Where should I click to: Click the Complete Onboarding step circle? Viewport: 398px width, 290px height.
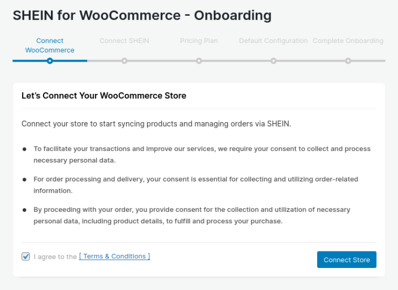(348, 61)
